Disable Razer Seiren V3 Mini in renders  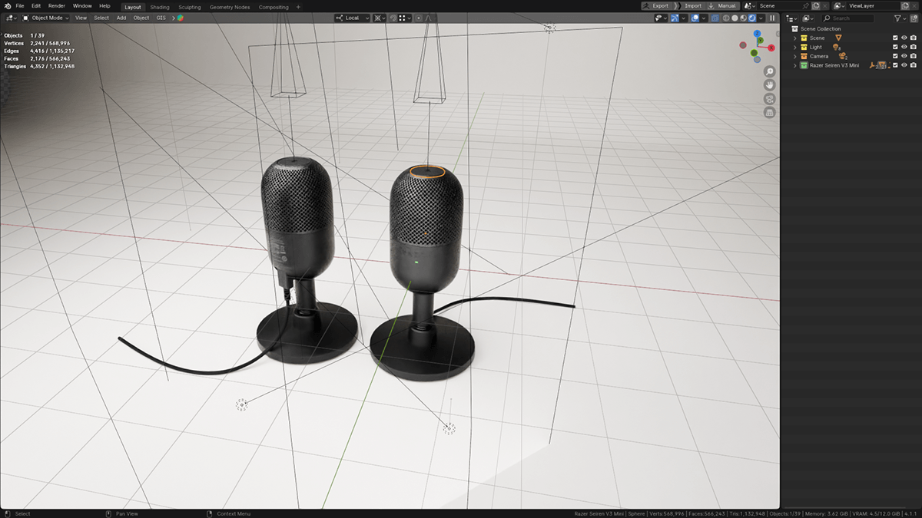913,65
